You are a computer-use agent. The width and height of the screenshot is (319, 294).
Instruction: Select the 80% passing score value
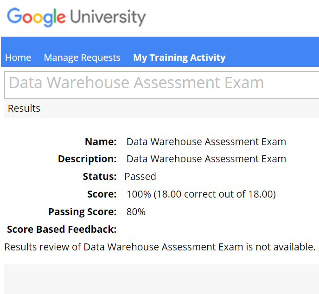tap(136, 212)
